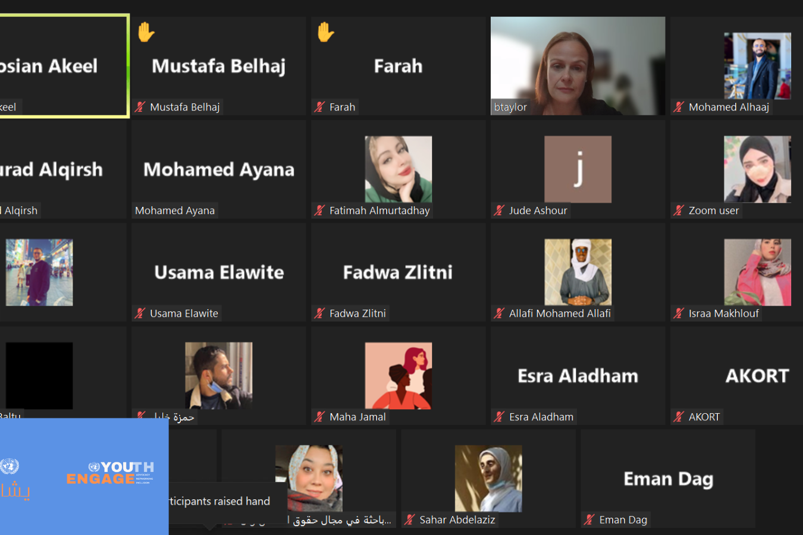Select the Esra Aladham participant tile
This screenshot has width=803, height=535.
coord(578,376)
